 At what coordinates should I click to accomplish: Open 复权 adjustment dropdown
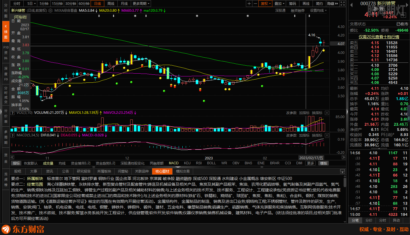pos(266,4)
